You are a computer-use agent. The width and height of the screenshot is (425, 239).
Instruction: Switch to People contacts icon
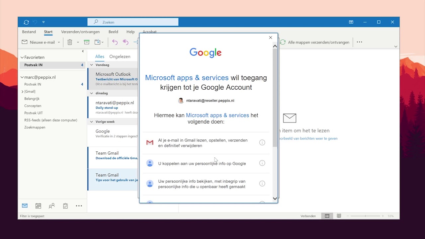[51, 206]
